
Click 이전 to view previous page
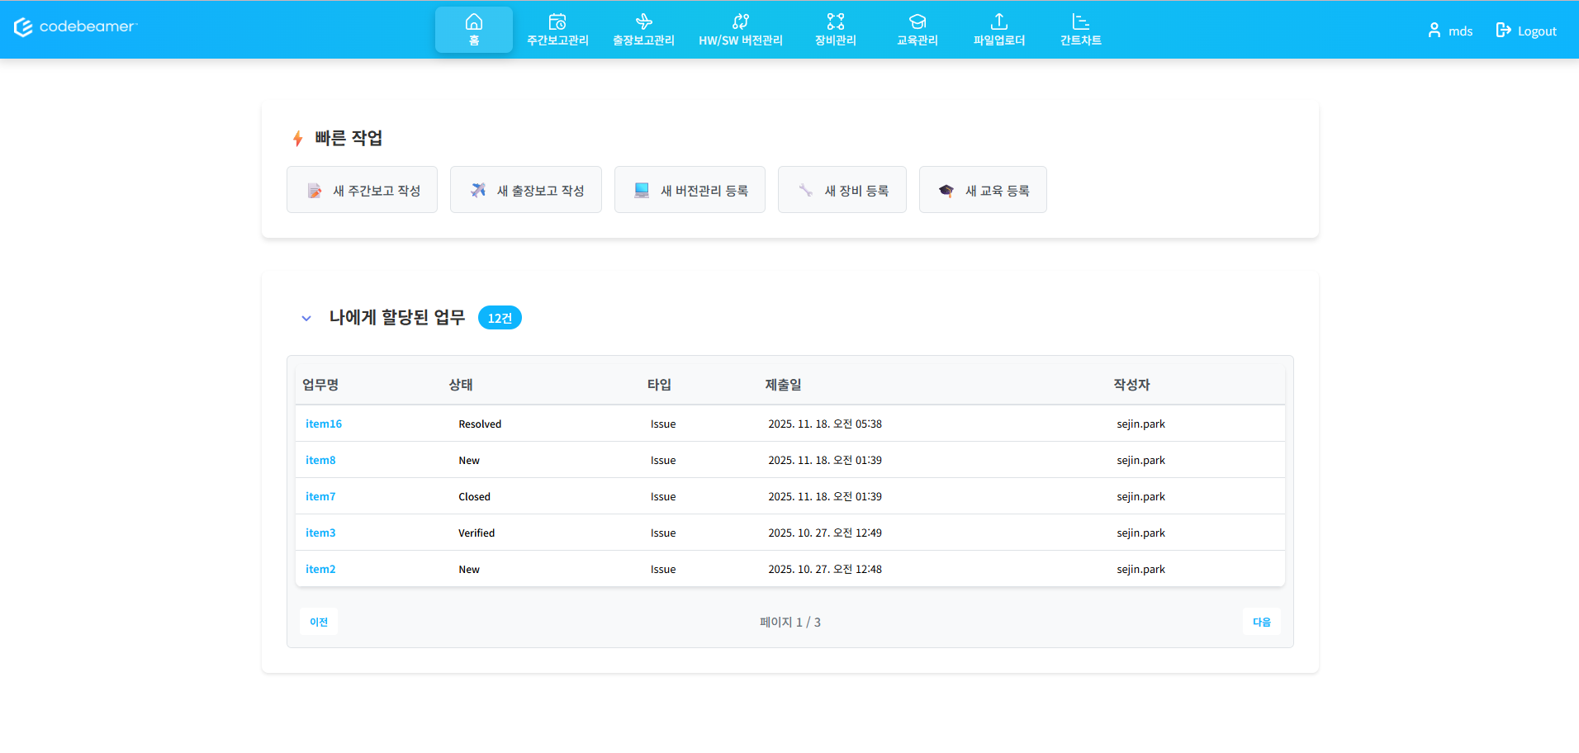[318, 621]
